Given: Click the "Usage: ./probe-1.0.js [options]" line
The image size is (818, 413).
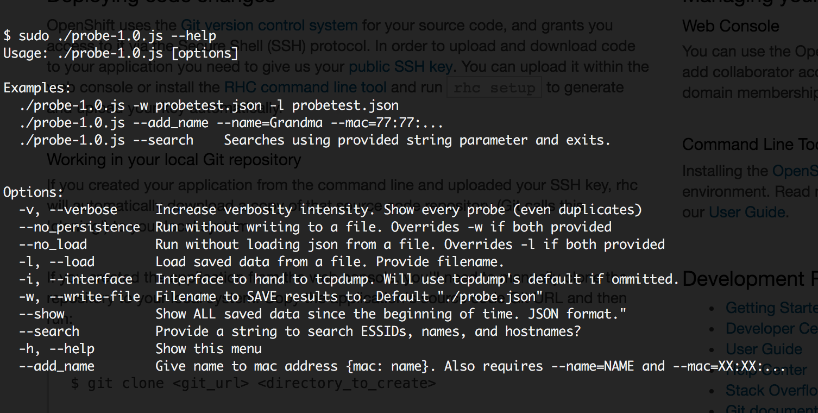Looking at the screenshot, I should point(121,53).
